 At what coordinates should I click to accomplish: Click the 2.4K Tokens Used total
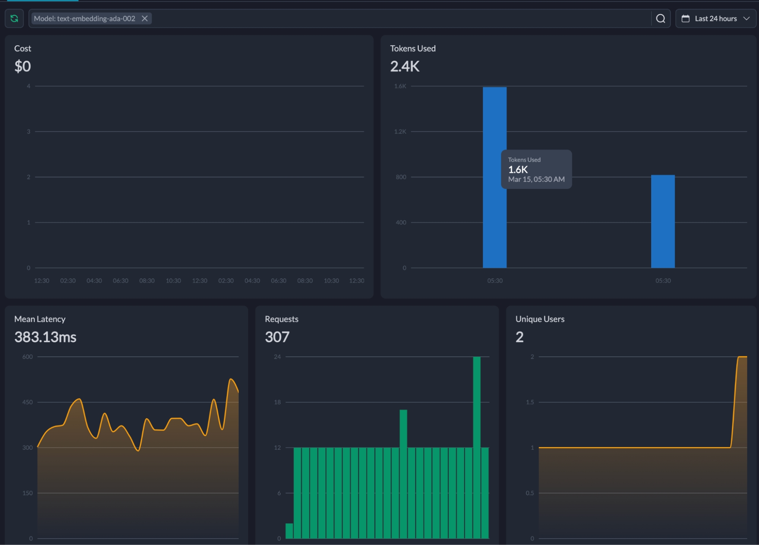click(405, 66)
